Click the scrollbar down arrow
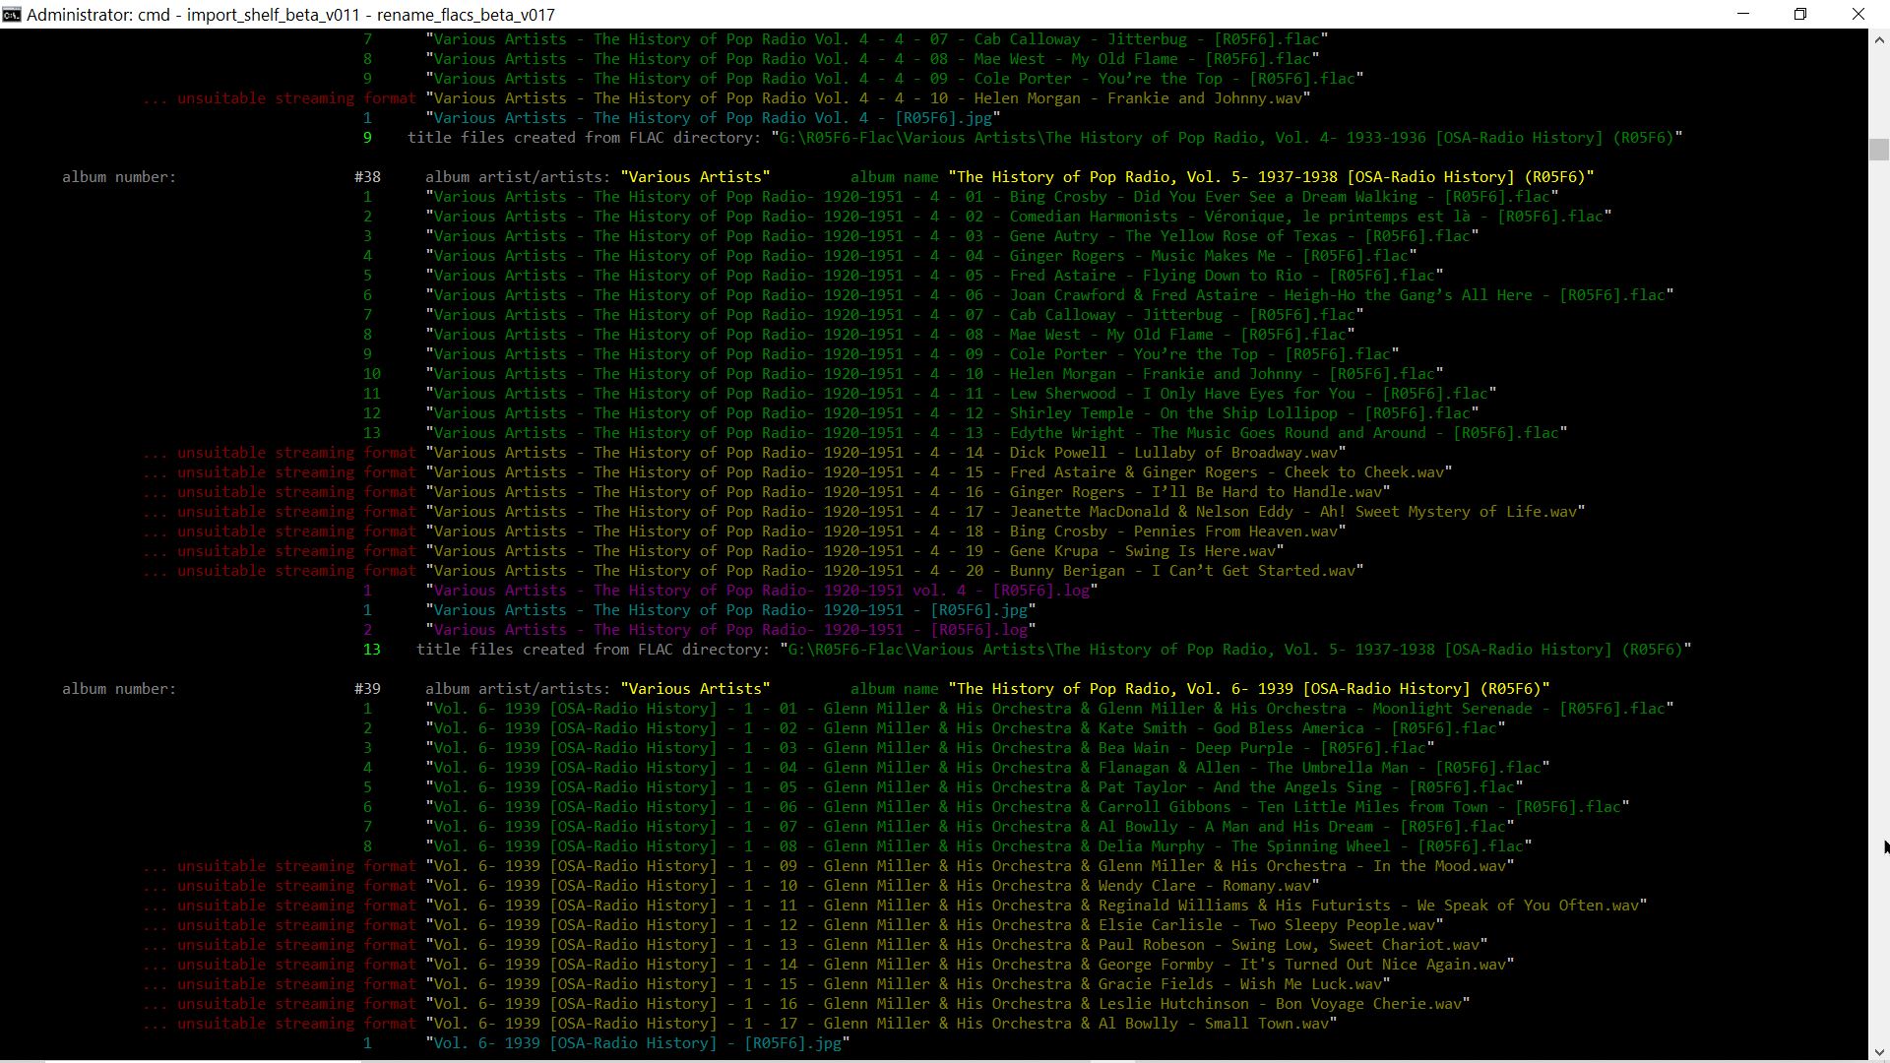The width and height of the screenshot is (1890, 1063). point(1879,1052)
